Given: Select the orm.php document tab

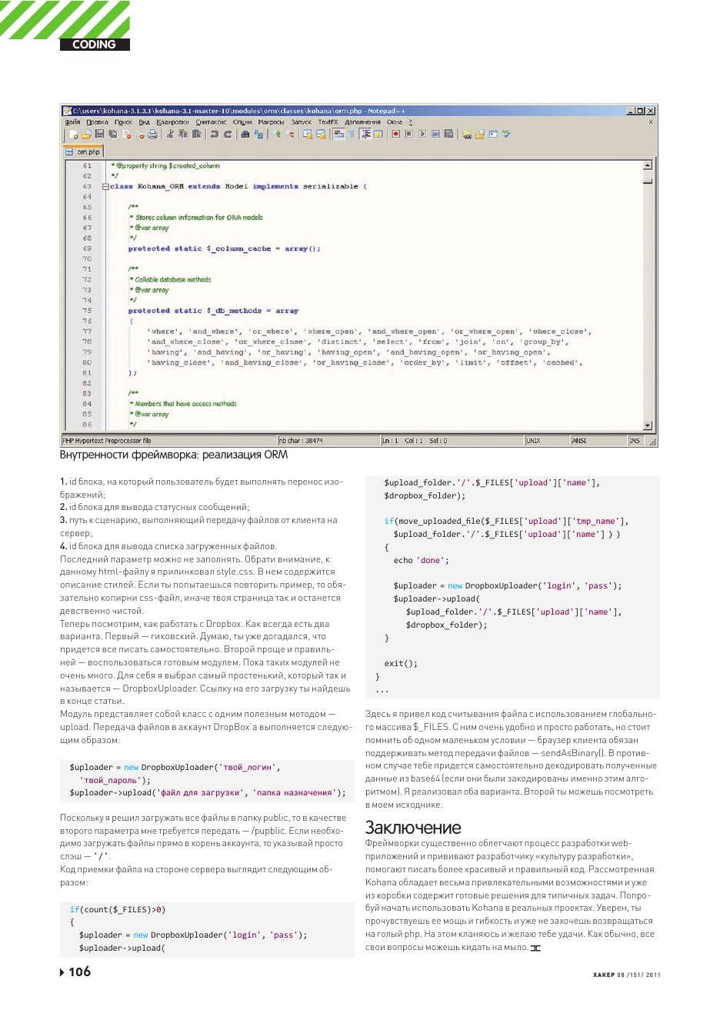Looking at the screenshot, I should 83,152.
